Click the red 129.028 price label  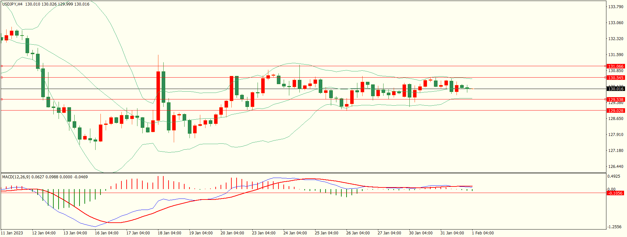pyautogui.click(x=616, y=111)
